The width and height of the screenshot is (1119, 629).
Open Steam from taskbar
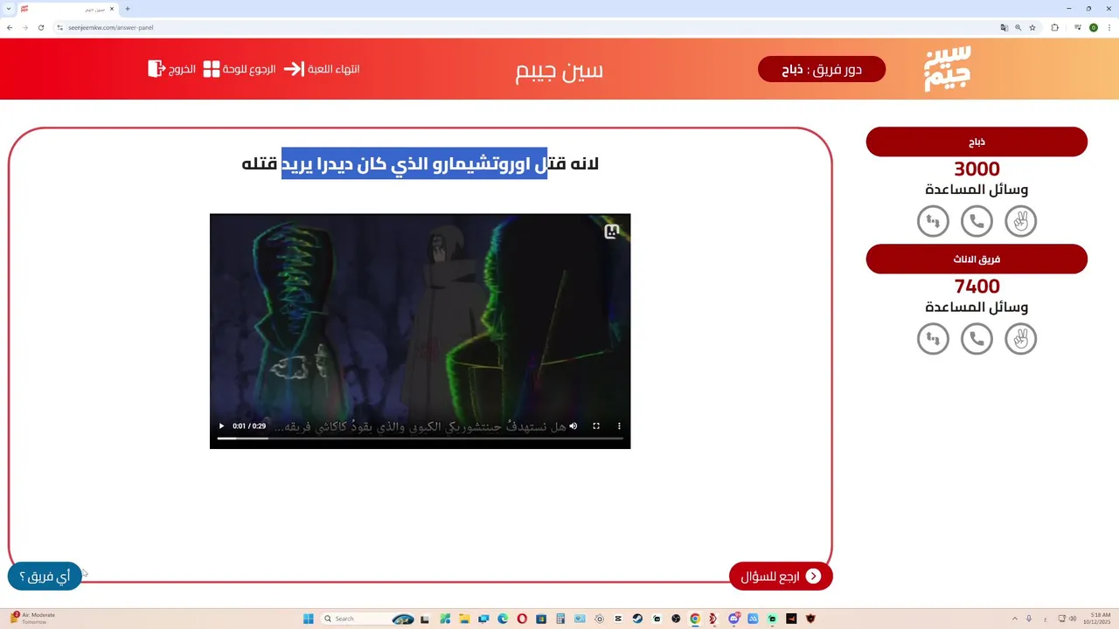click(637, 619)
